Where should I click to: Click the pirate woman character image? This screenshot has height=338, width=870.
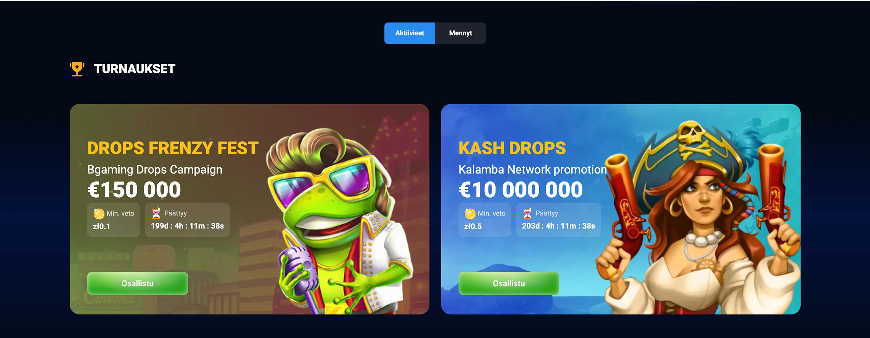click(698, 218)
